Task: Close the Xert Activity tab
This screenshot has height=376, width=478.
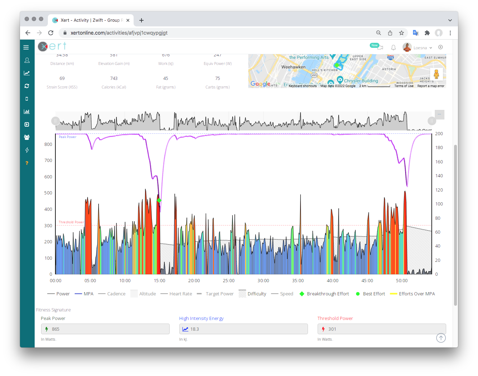Action: click(x=128, y=20)
